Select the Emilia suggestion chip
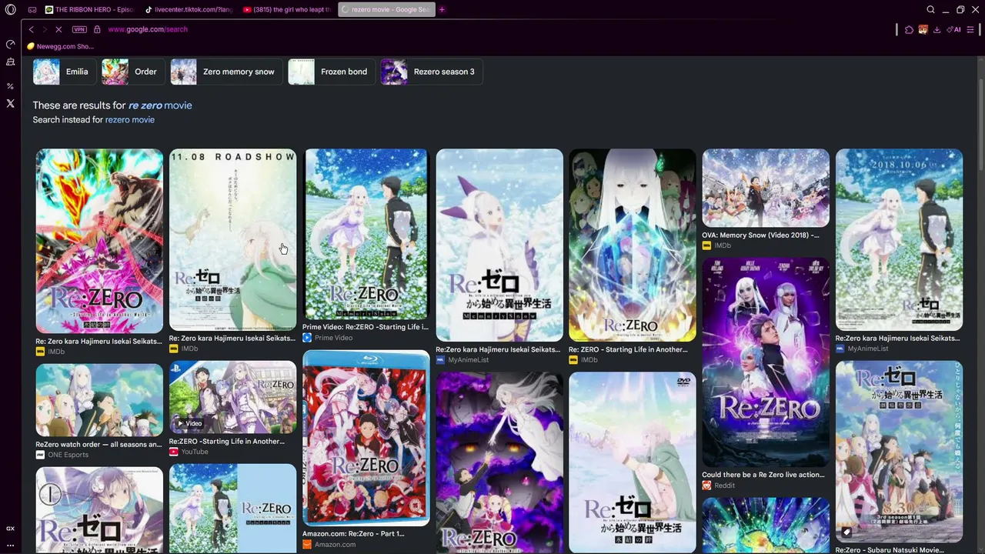The width and height of the screenshot is (985, 554). 65,72
